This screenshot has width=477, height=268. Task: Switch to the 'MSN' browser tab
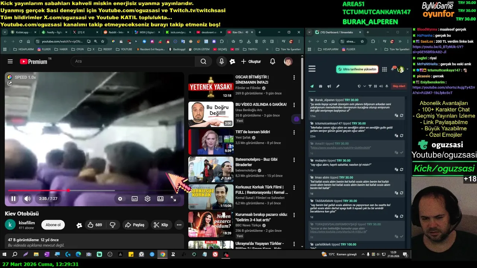148,32
